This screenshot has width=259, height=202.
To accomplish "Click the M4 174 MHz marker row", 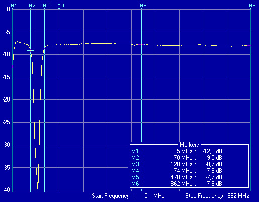I will 177,171.
